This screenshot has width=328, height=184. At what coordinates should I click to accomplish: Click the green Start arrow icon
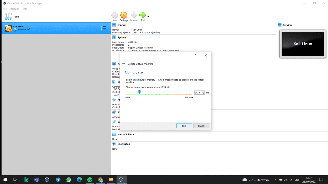click(x=143, y=15)
